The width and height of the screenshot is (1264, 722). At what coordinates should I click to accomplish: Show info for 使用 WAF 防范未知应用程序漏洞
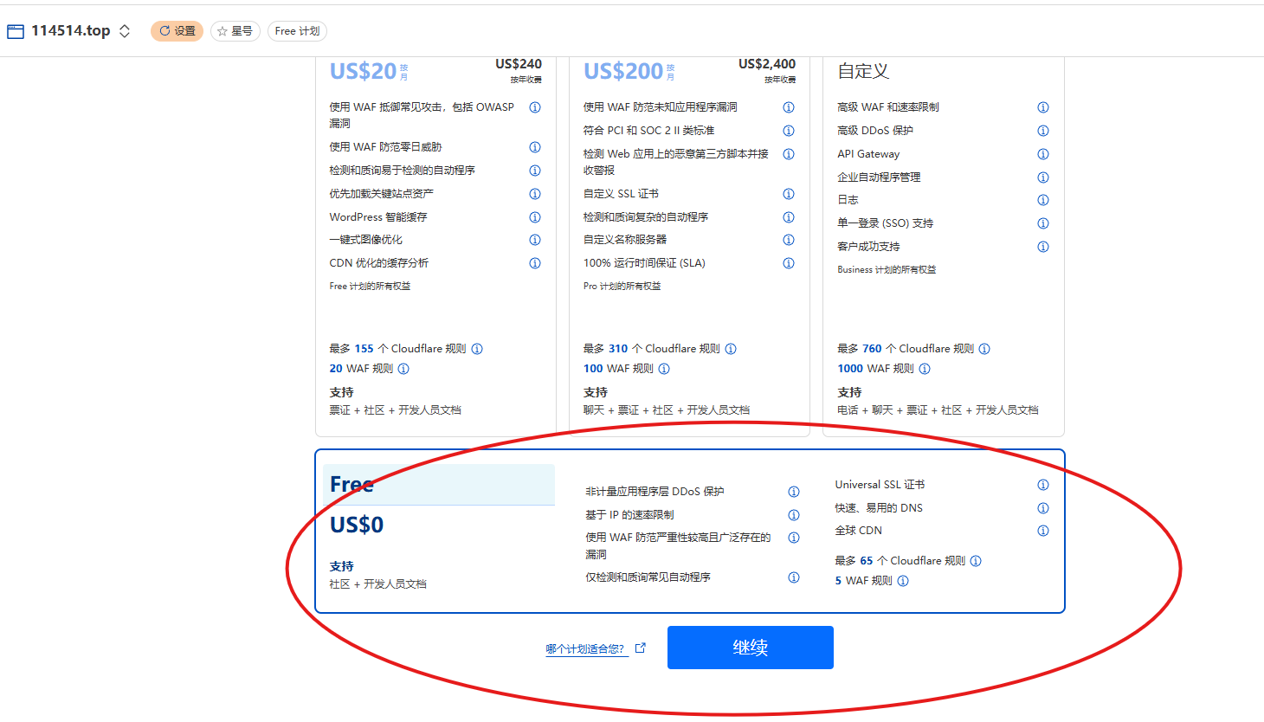pos(789,107)
